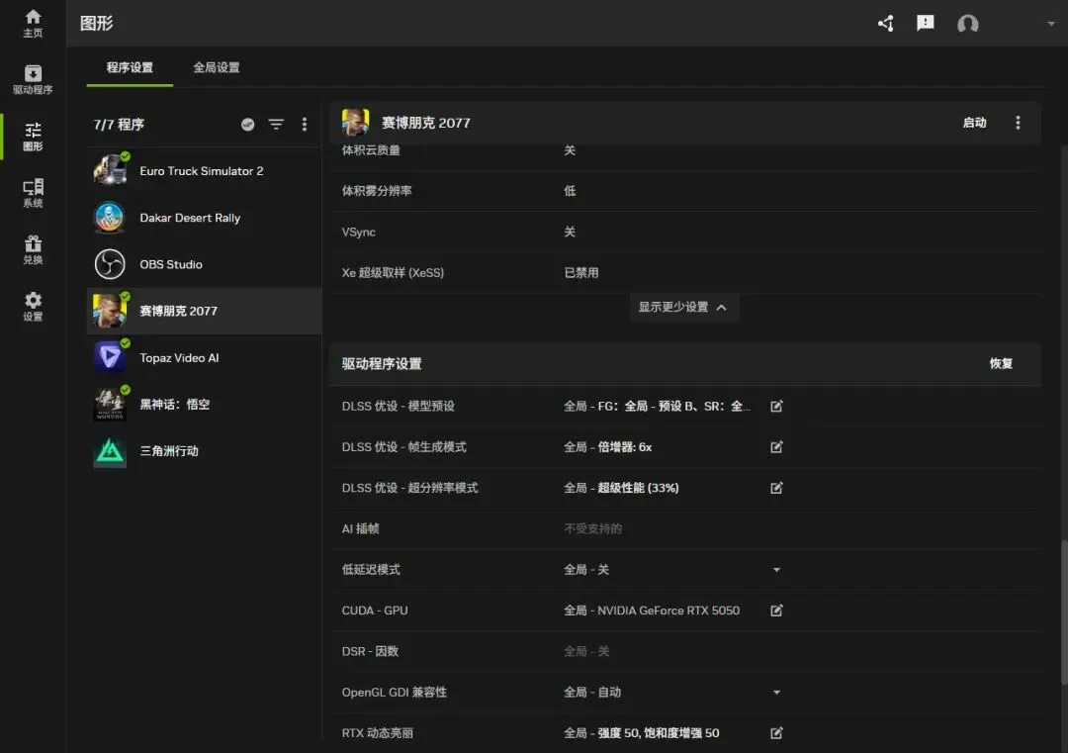Select the Graphics (图形) sidebar icon
This screenshot has width=1068, height=753.
click(x=33, y=137)
